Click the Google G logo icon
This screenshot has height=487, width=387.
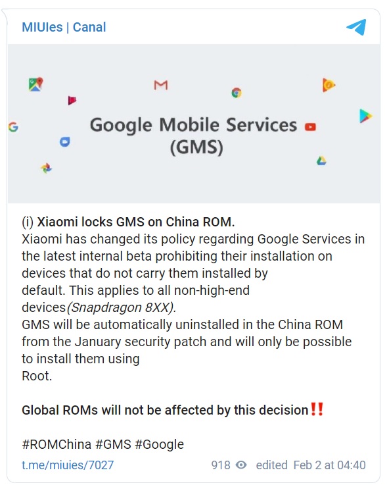click(x=13, y=127)
